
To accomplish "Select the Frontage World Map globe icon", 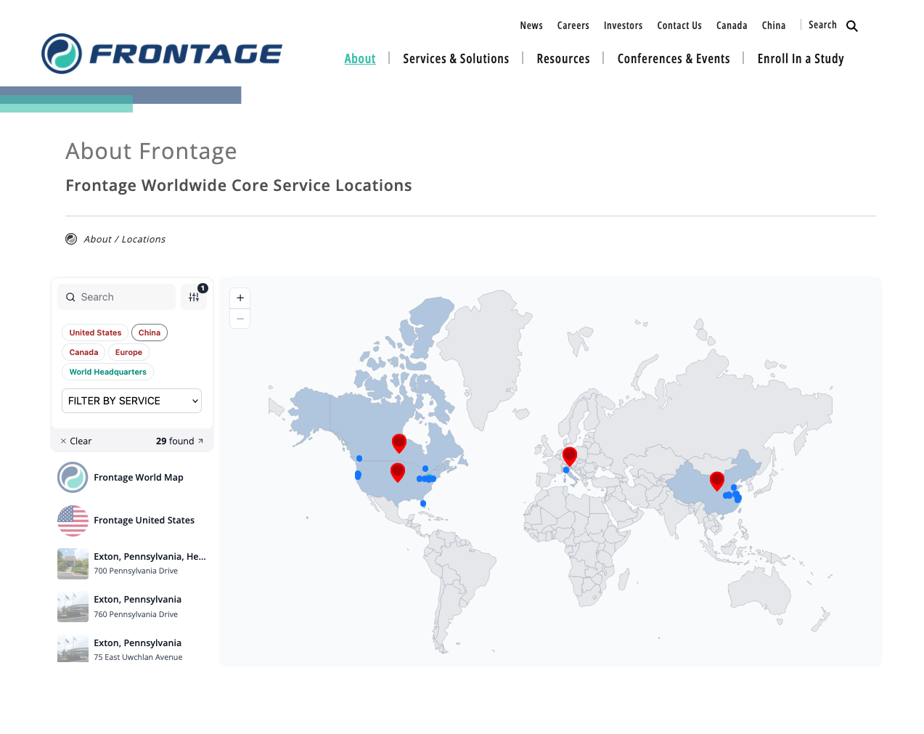I will click(73, 478).
